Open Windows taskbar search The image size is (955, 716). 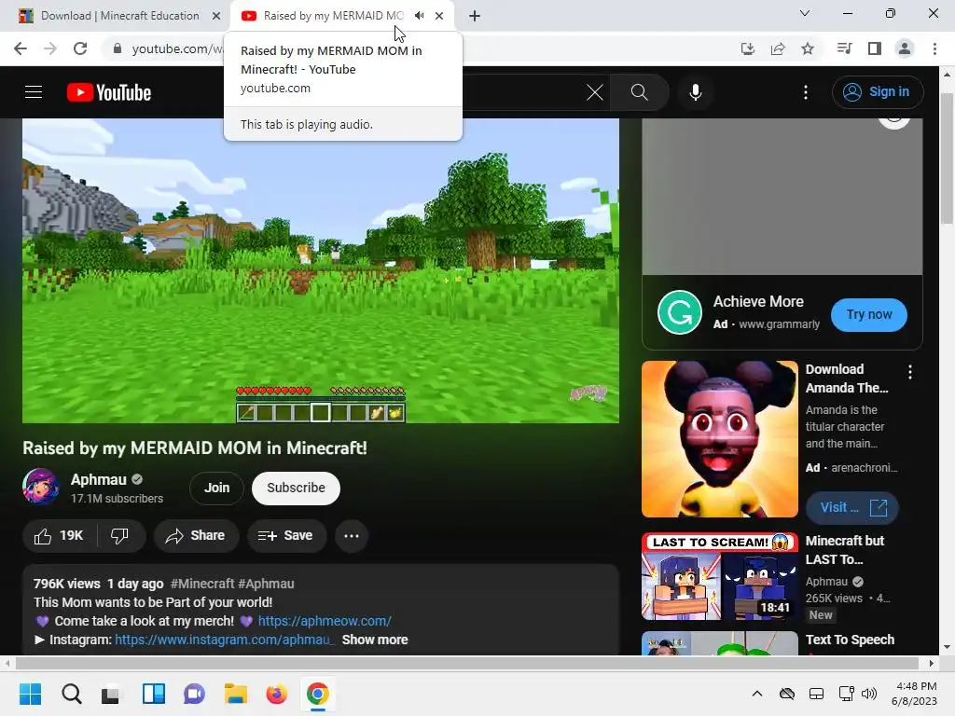pyautogui.click(x=71, y=694)
